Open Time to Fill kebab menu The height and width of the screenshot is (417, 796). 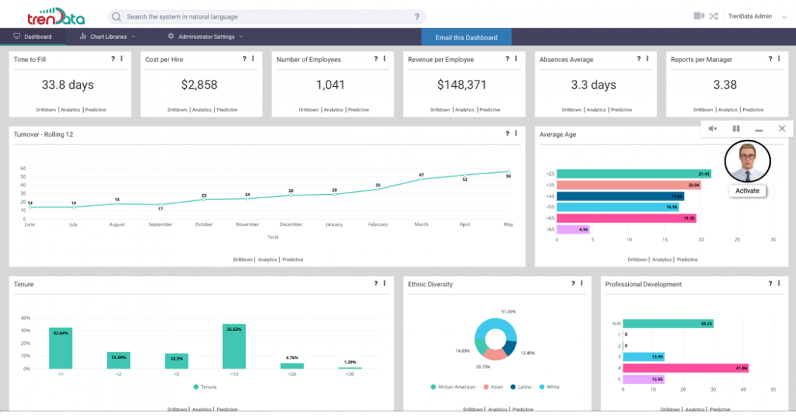(x=122, y=59)
